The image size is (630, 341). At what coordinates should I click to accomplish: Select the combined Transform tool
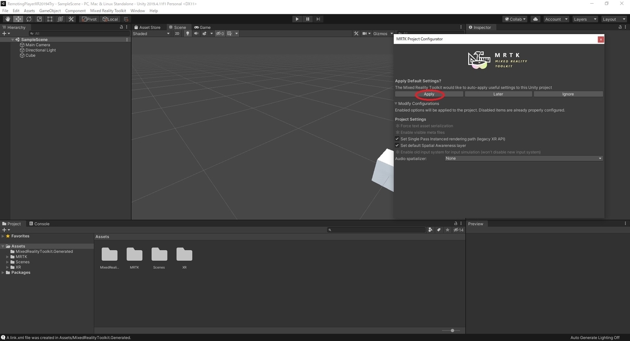tap(60, 19)
